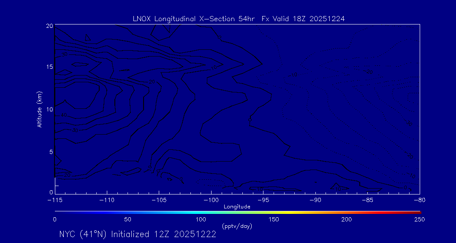This screenshot has height=243, width=456.
Task: Click the 15 km altitude tick label
Action: coord(49,67)
